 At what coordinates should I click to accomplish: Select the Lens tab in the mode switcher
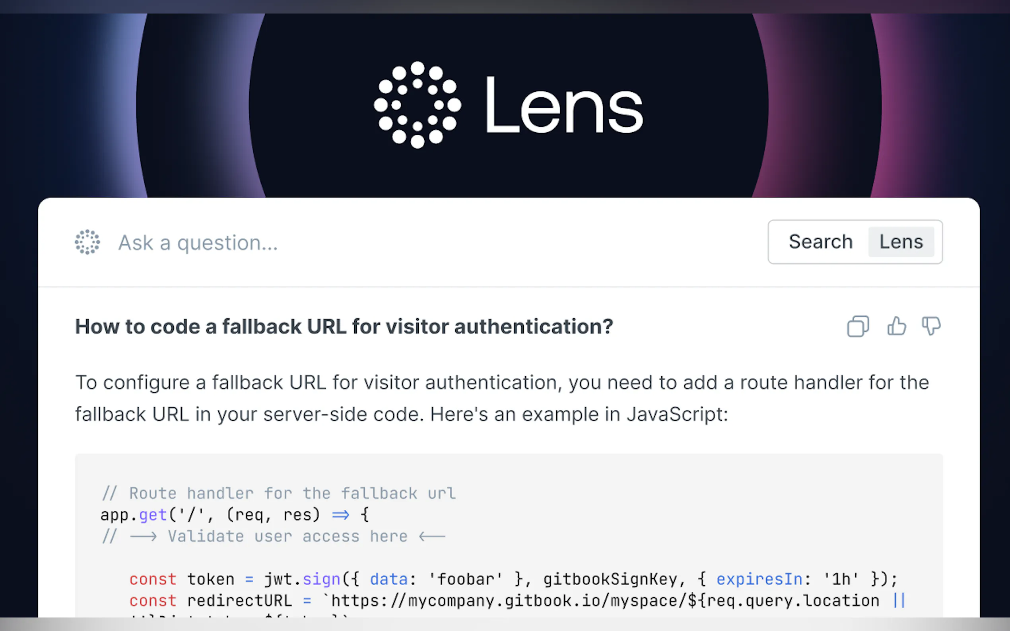coord(901,242)
